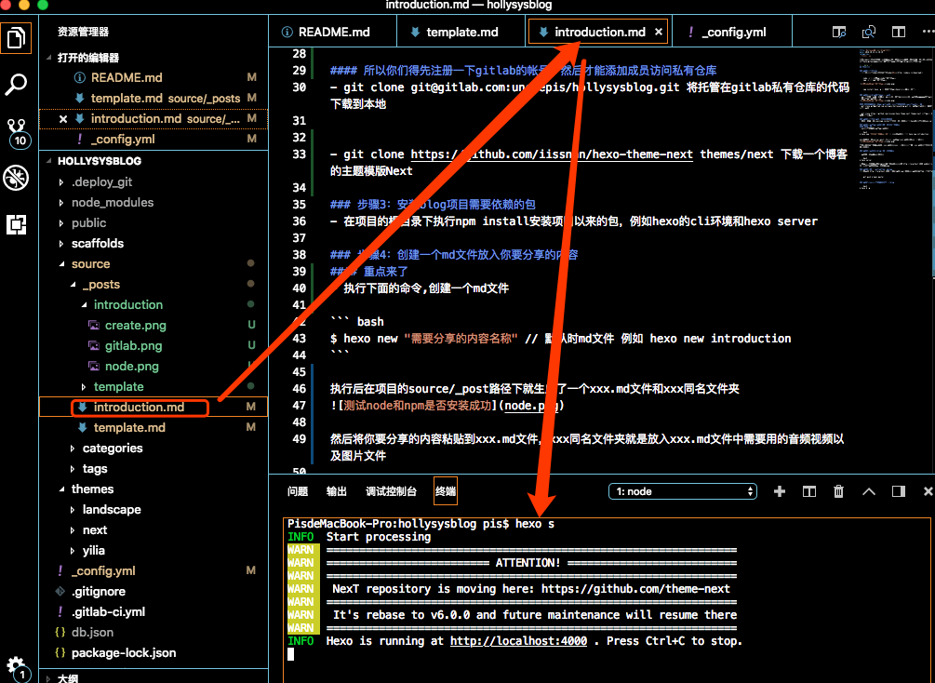Expand the node_modules folder
This screenshot has height=683, width=935.
click(112, 202)
